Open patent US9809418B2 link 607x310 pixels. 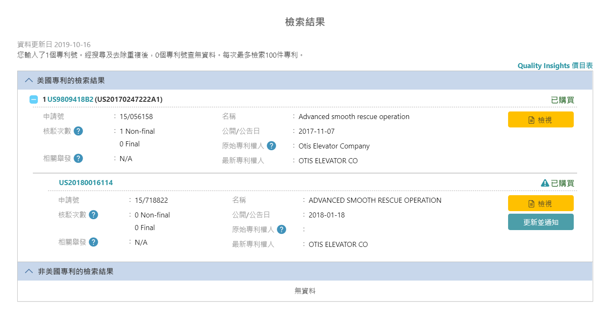point(70,100)
